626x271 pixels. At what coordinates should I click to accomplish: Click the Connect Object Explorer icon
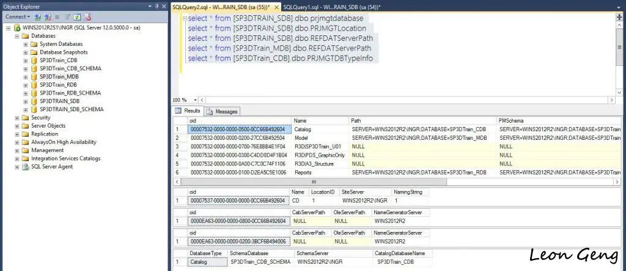[37, 16]
